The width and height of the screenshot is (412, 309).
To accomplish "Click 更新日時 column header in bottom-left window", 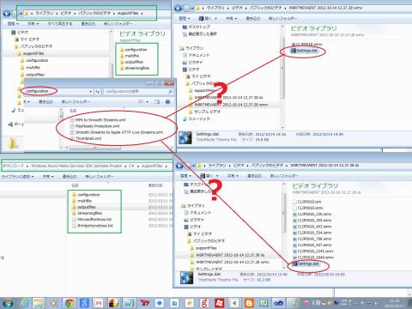I will pos(155,185).
